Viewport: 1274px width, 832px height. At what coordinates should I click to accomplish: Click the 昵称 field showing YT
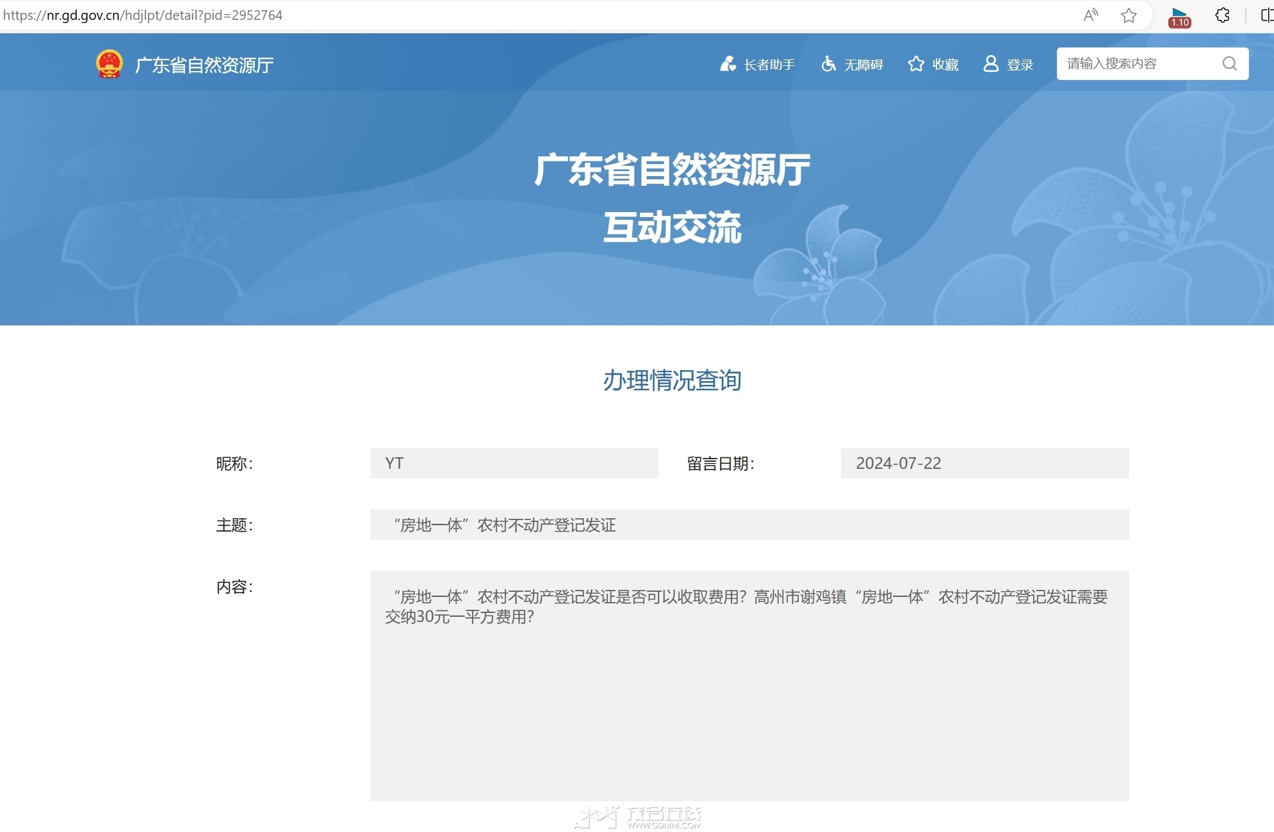(514, 463)
